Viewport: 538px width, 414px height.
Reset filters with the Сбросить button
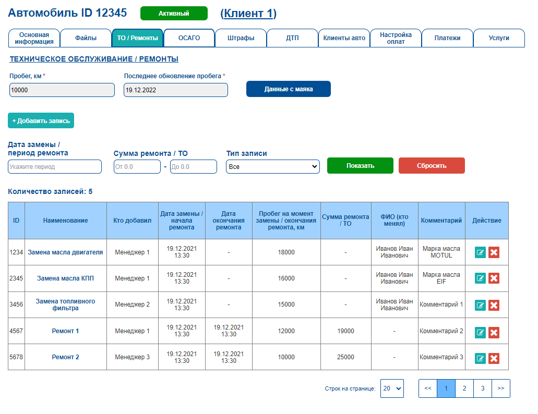pyautogui.click(x=432, y=165)
